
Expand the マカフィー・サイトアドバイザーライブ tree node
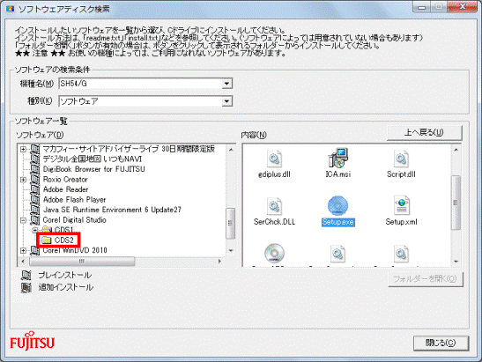[x=23, y=149]
